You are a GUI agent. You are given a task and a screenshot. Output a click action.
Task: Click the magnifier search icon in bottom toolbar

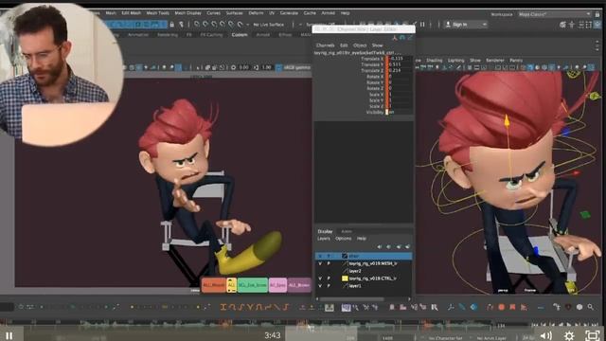pos(591,307)
